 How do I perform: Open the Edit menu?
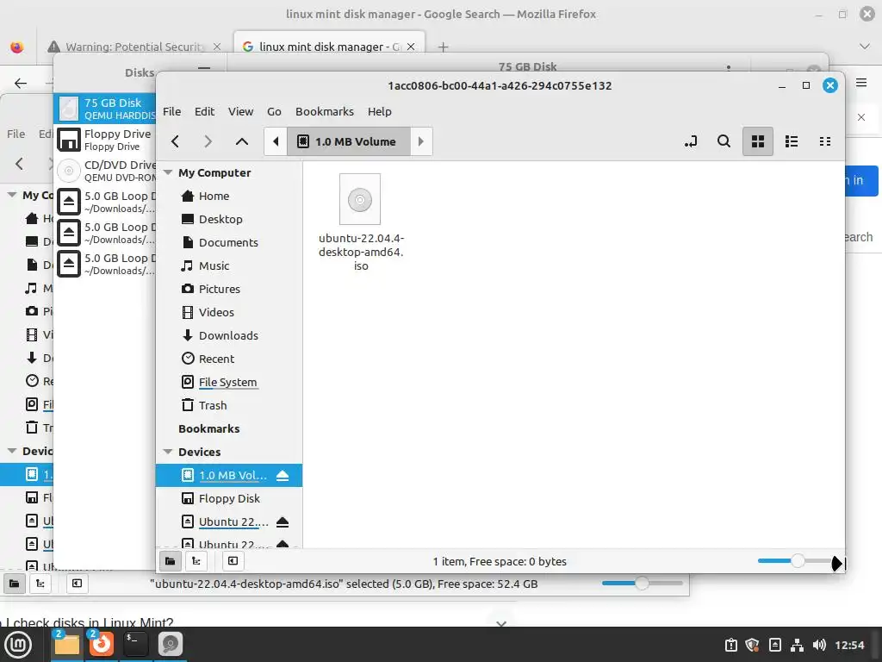[x=204, y=111]
